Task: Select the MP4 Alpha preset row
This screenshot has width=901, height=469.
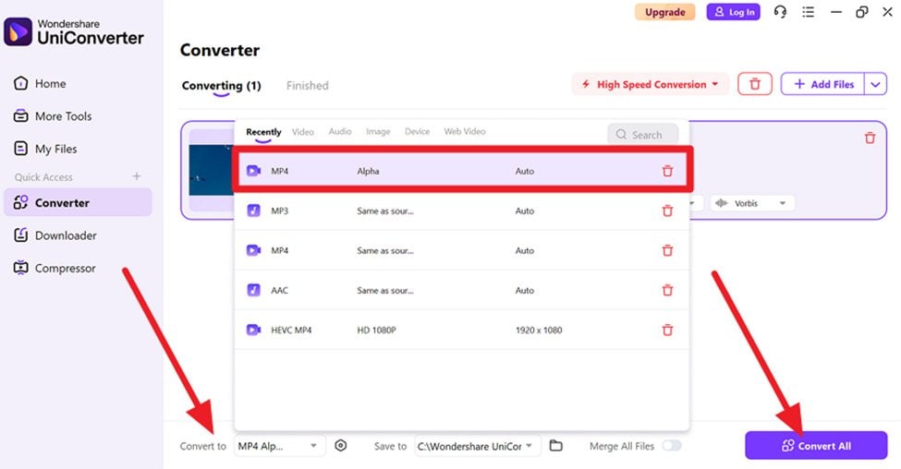Action: (x=463, y=171)
